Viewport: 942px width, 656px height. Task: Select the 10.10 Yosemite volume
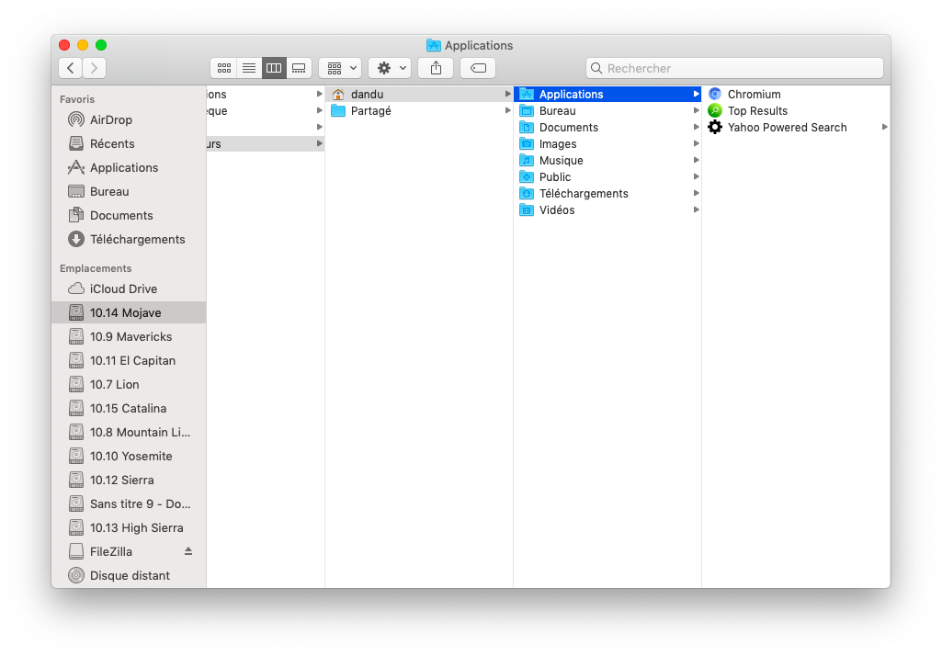point(129,456)
